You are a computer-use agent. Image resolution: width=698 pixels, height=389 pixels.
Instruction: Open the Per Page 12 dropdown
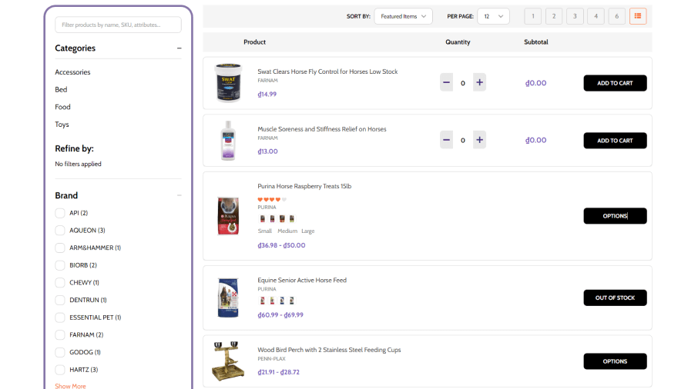[493, 16]
